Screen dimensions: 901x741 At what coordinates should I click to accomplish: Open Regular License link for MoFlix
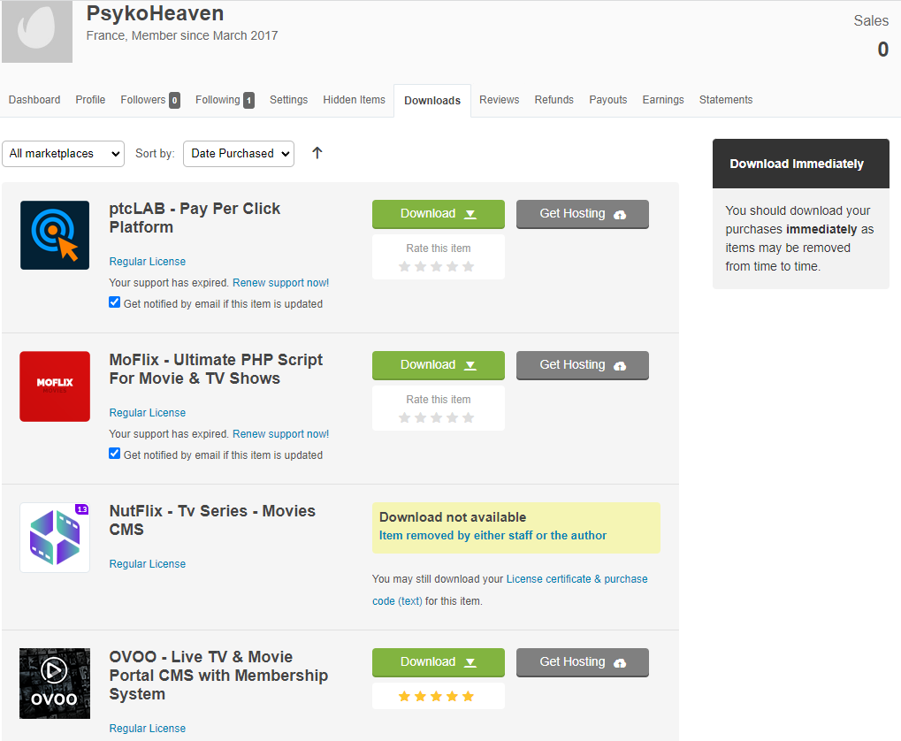148,413
